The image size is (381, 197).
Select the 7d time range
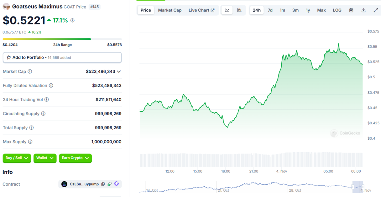click(270, 10)
